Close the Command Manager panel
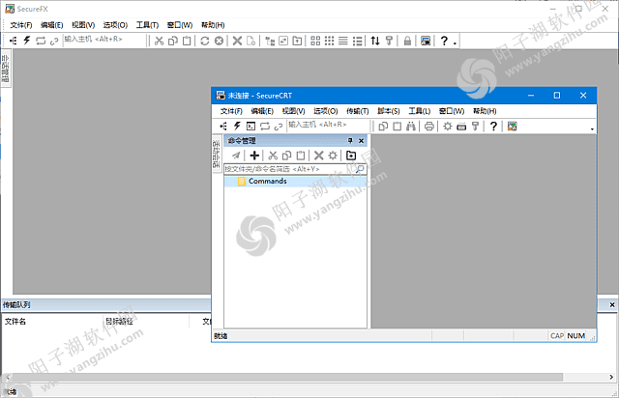The width and height of the screenshot is (619, 398). pyautogui.click(x=361, y=141)
